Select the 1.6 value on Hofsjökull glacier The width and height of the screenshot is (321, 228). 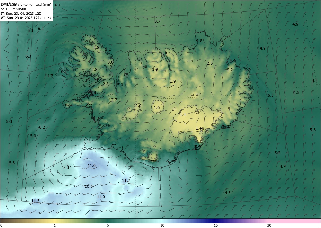click(x=157, y=107)
